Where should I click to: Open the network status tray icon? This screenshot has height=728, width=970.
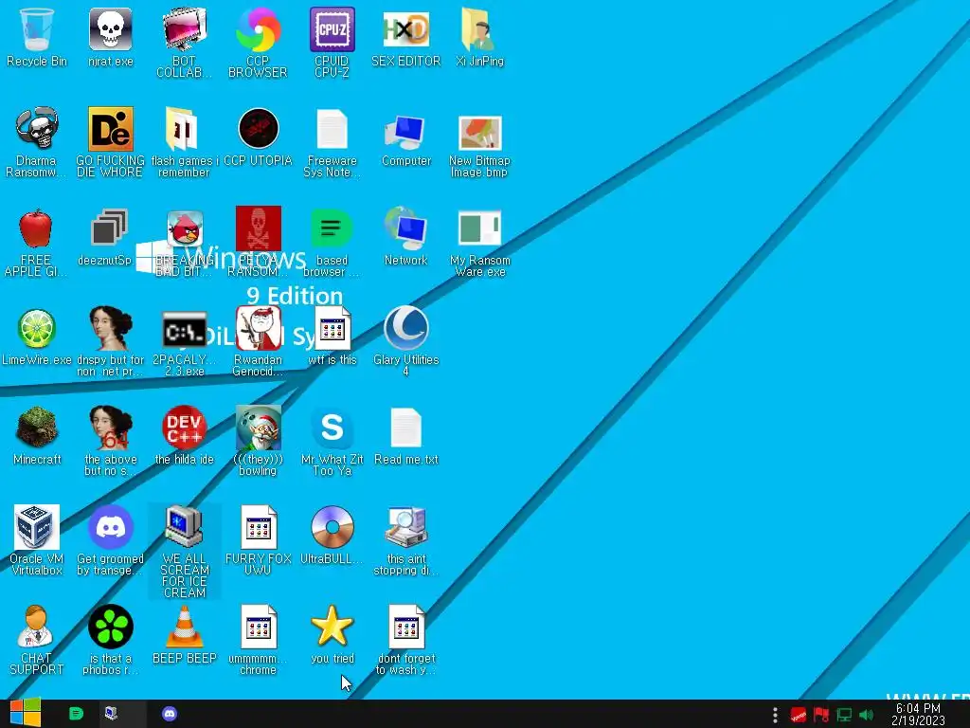[x=844, y=716]
